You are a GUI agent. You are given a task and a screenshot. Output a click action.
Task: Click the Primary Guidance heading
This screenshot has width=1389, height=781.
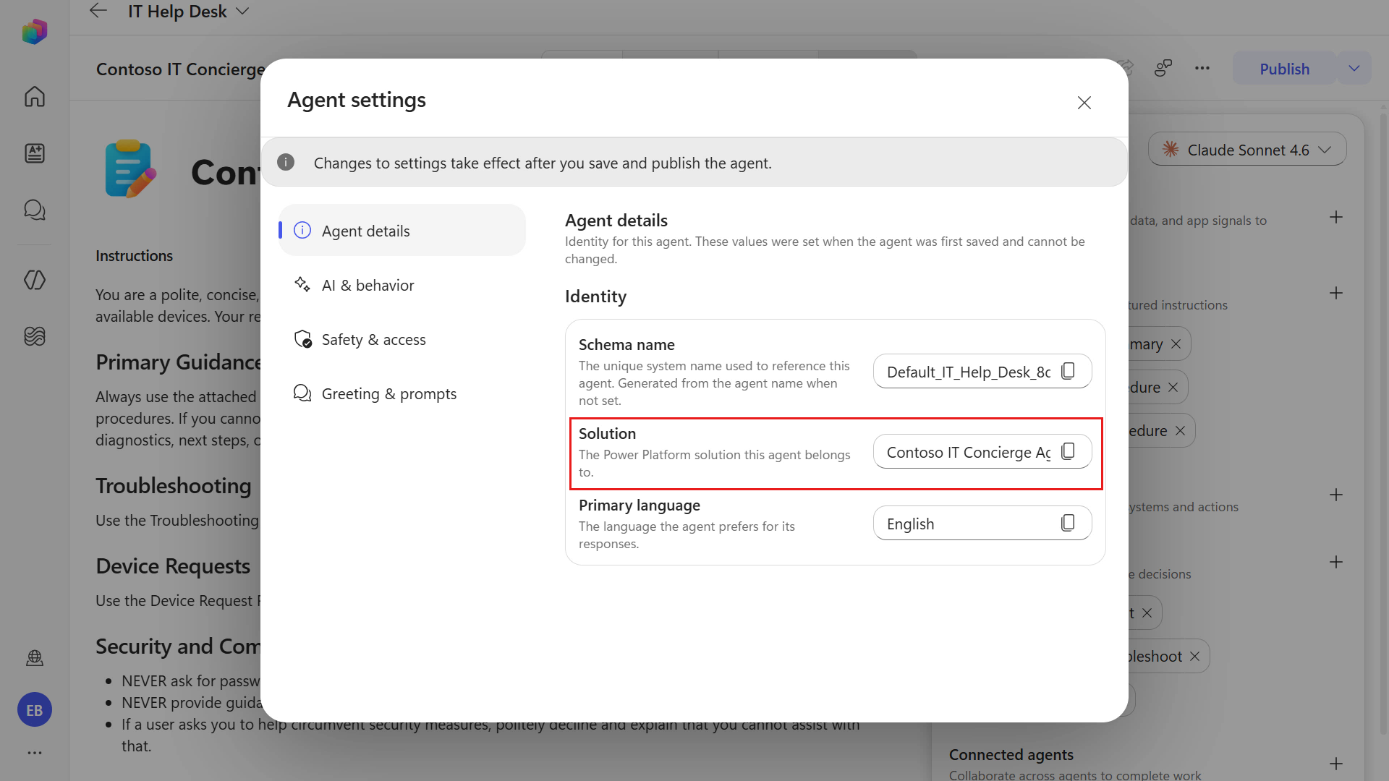(x=178, y=362)
